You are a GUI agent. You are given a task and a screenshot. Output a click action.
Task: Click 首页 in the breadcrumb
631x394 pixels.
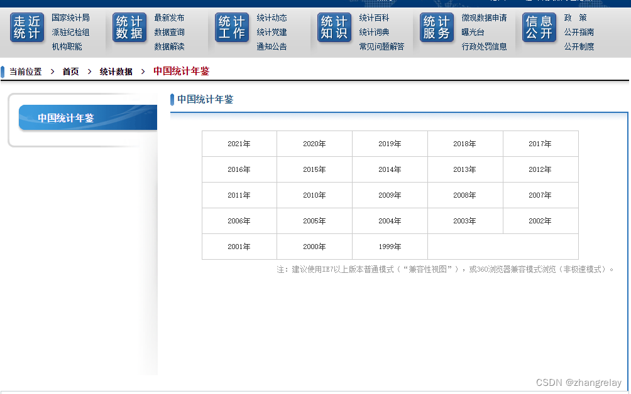(71, 72)
